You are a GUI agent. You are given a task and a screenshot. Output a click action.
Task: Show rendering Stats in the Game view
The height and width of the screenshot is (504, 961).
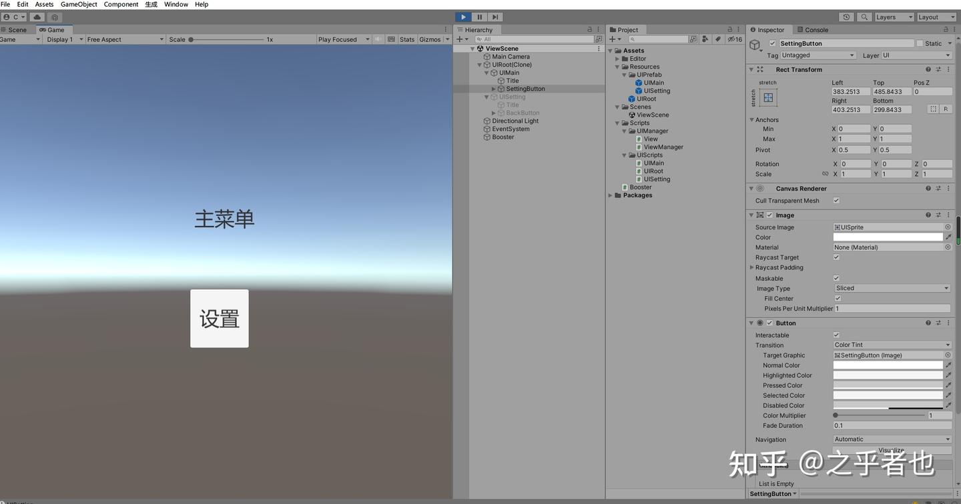tap(406, 39)
